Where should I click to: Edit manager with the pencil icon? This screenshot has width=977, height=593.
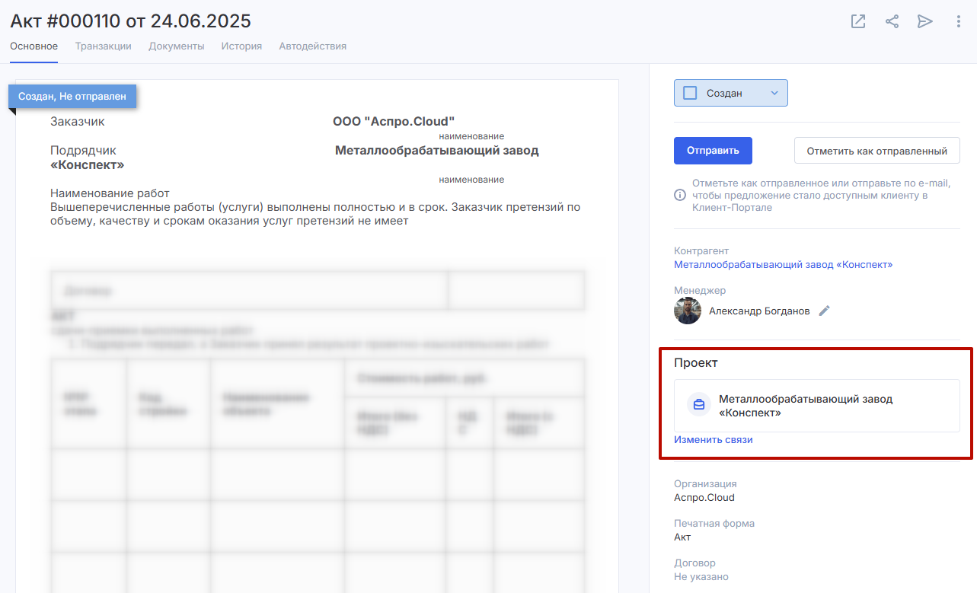[824, 311]
